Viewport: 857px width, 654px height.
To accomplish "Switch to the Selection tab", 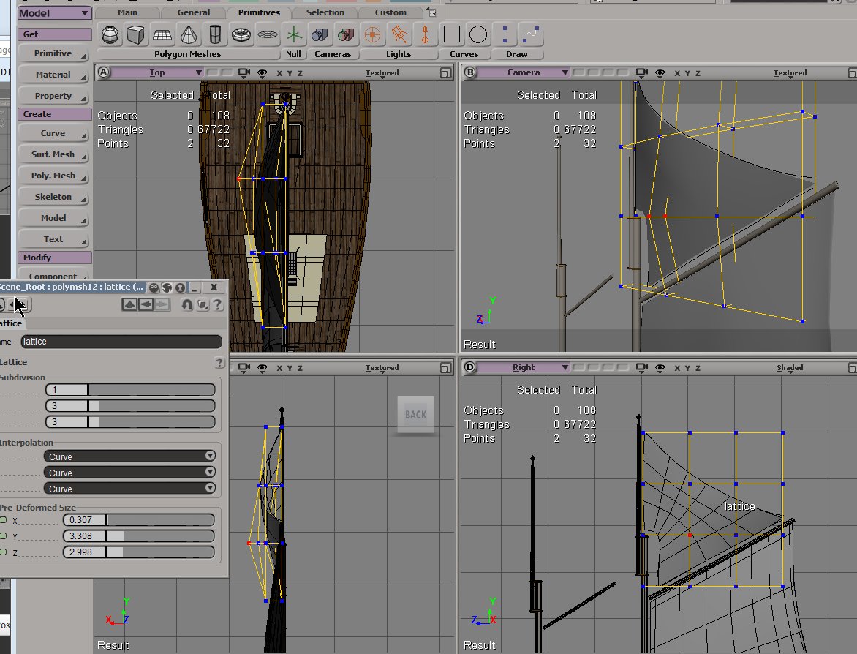I will 325,12.
